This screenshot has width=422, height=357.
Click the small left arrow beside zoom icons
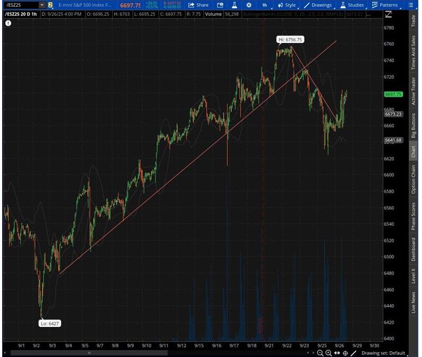click(308, 353)
